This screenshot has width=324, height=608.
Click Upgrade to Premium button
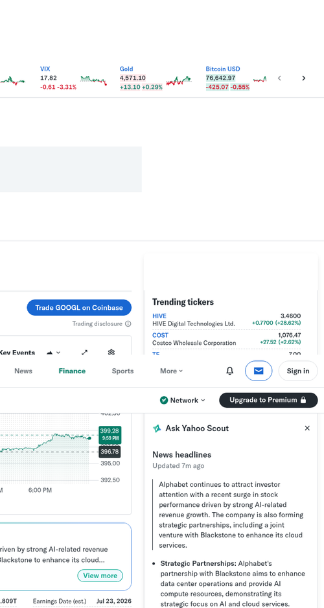pos(268,400)
